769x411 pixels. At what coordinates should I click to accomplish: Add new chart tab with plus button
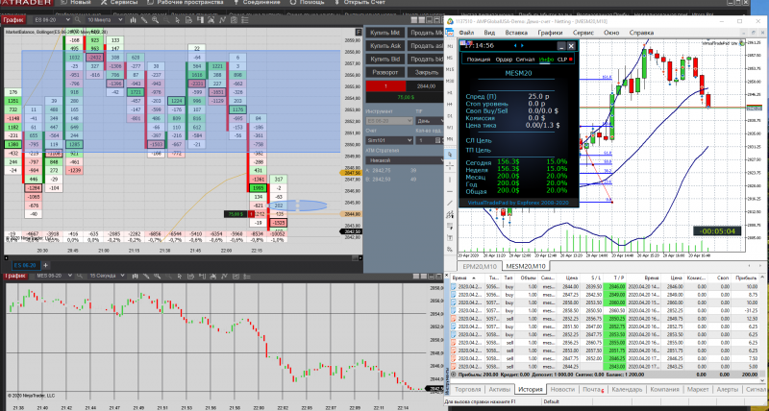[45, 265]
